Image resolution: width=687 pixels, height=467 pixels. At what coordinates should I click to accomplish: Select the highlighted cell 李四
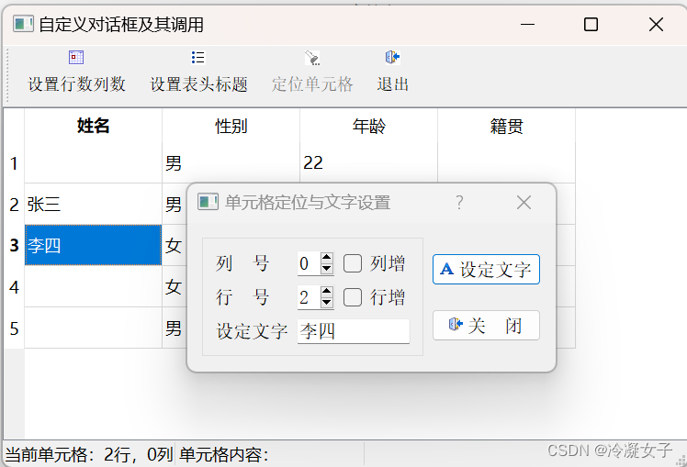(94, 246)
